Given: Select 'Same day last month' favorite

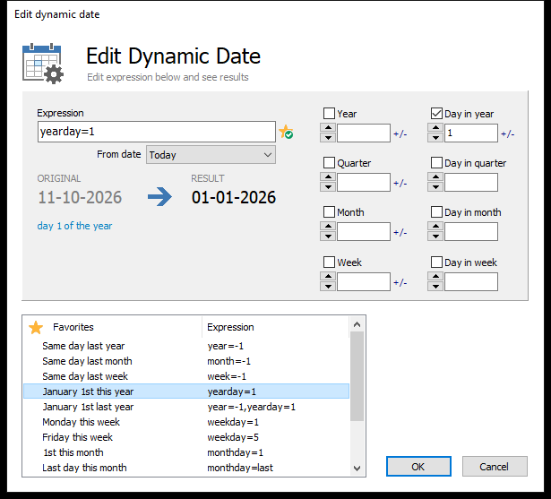Looking at the screenshot, I should tap(186, 361).
